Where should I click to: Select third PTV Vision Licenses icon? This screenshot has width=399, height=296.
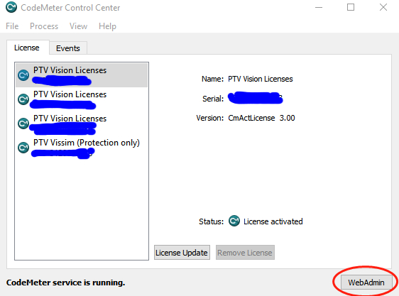[23, 124]
